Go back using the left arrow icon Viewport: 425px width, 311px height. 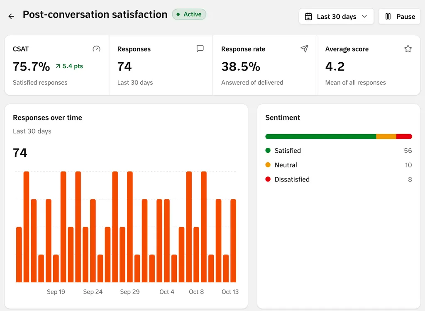tap(11, 17)
